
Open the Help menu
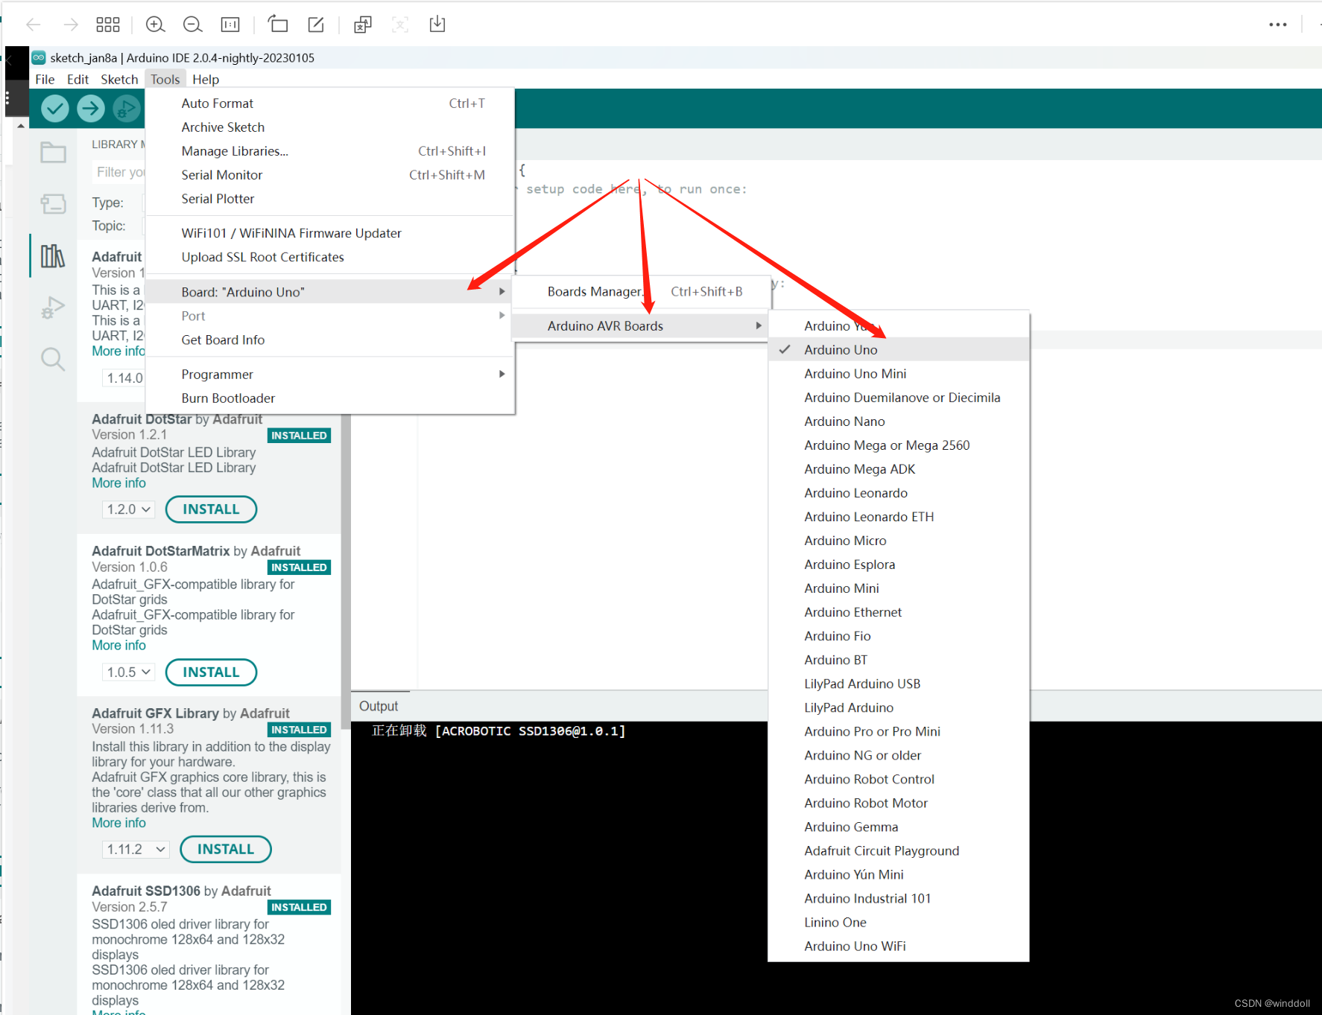click(x=206, y=79)
